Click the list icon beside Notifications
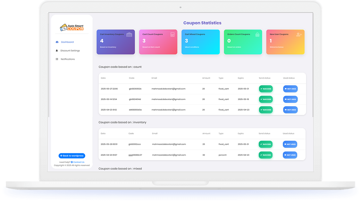361x202 pixels. 57,59
